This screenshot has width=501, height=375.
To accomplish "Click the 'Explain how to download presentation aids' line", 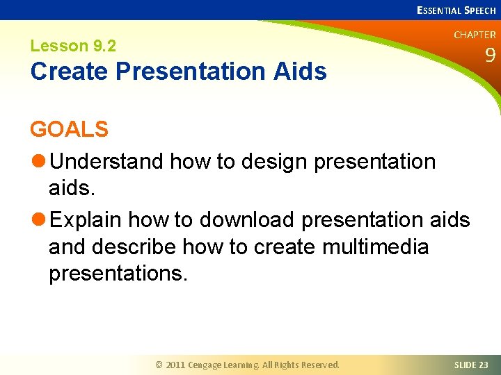I will (x=260, y=220).
